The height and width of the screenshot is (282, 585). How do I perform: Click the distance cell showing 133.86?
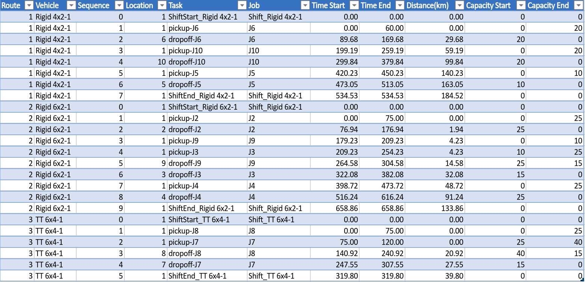click(x=435, y=208)
